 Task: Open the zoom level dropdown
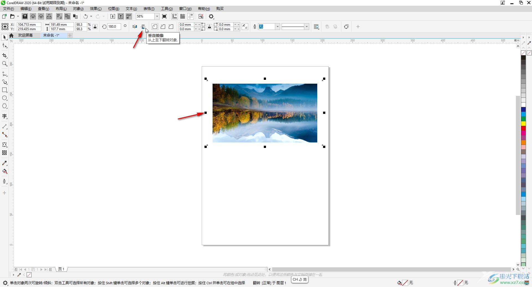pos(157,16)
